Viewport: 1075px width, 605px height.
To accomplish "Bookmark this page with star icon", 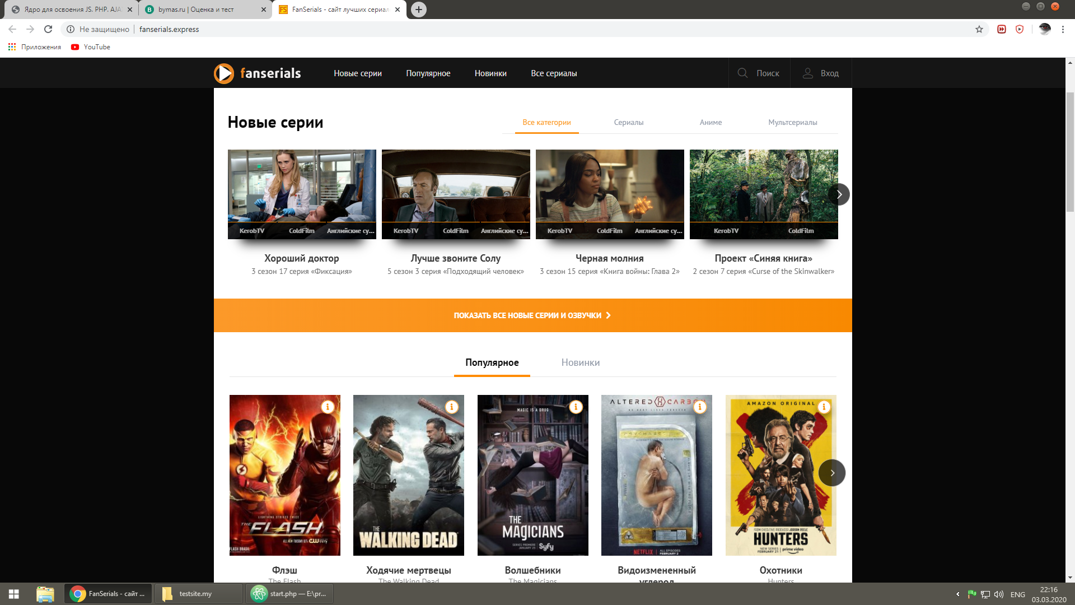I will point(979,29).
